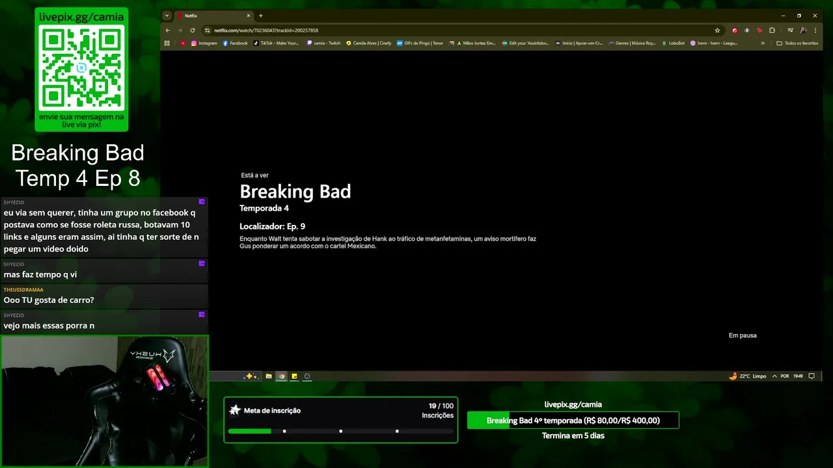833x468 pixels.
Task: Open Ivern - Ivern - Leagu... bookmark
Action: [x=714, y=43]
